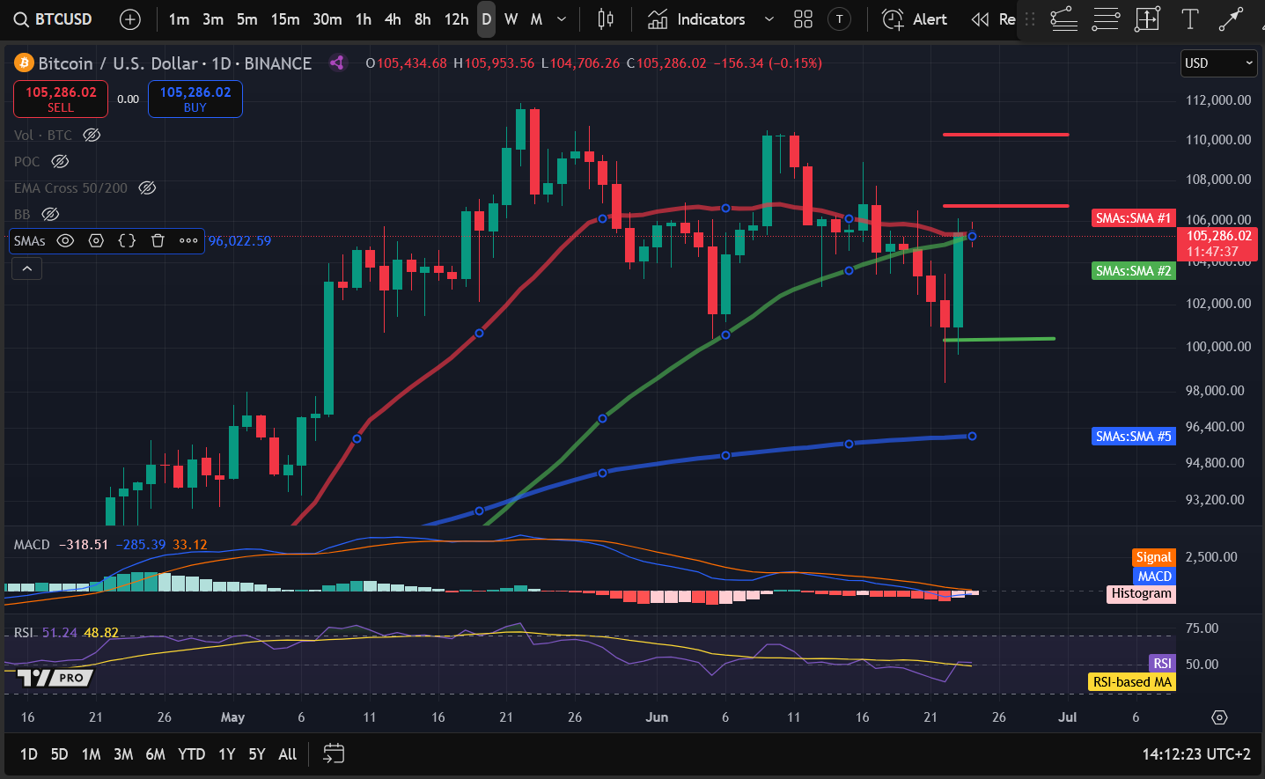
Task: Set range to 1D
Action: tap(29, 754)
